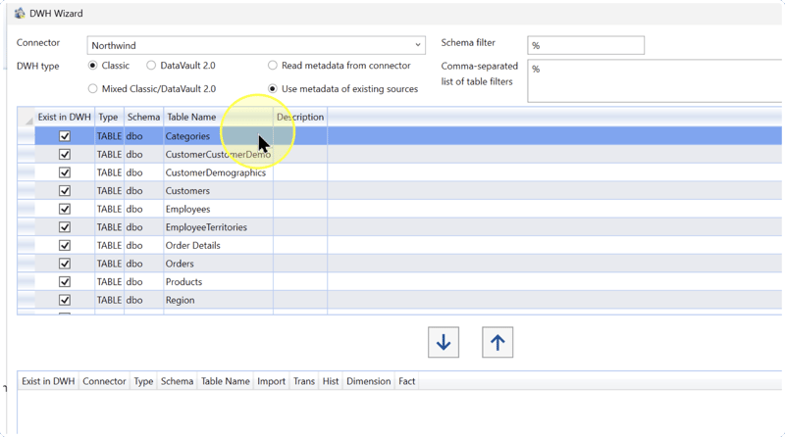Toggle the checkbox for CustomerDemographics row
The width and height of the screenshot is (785, 437).
click(65, 172)
